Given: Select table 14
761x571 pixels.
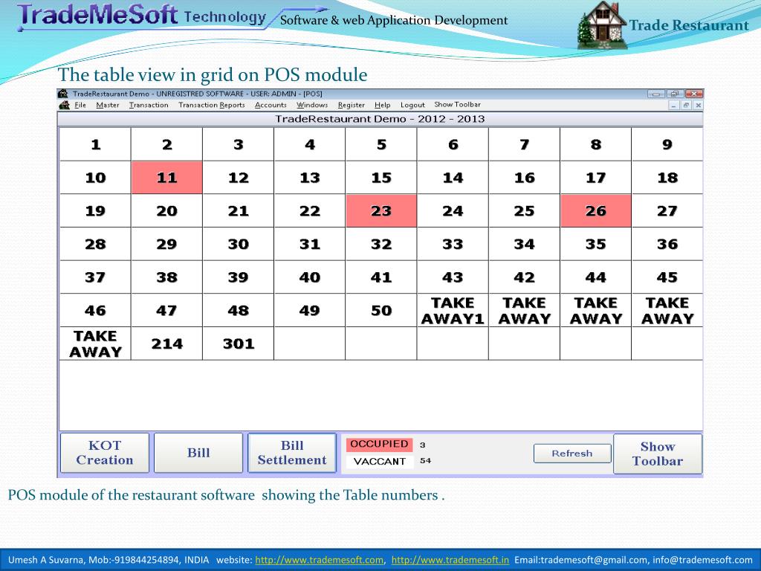Looking at the screenshot, I should coord(453,178).
